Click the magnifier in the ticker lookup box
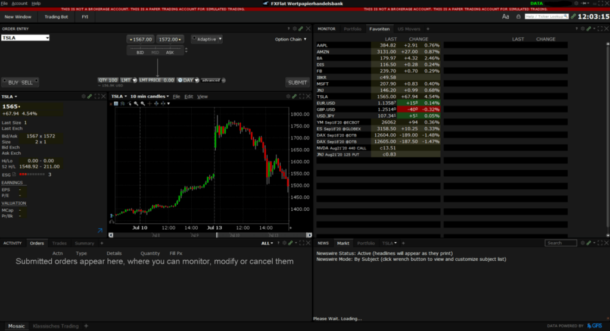 coord(566,16)
